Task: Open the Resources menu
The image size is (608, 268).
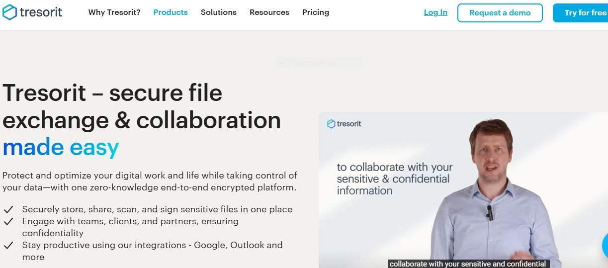Action: [x=269, y=12]
